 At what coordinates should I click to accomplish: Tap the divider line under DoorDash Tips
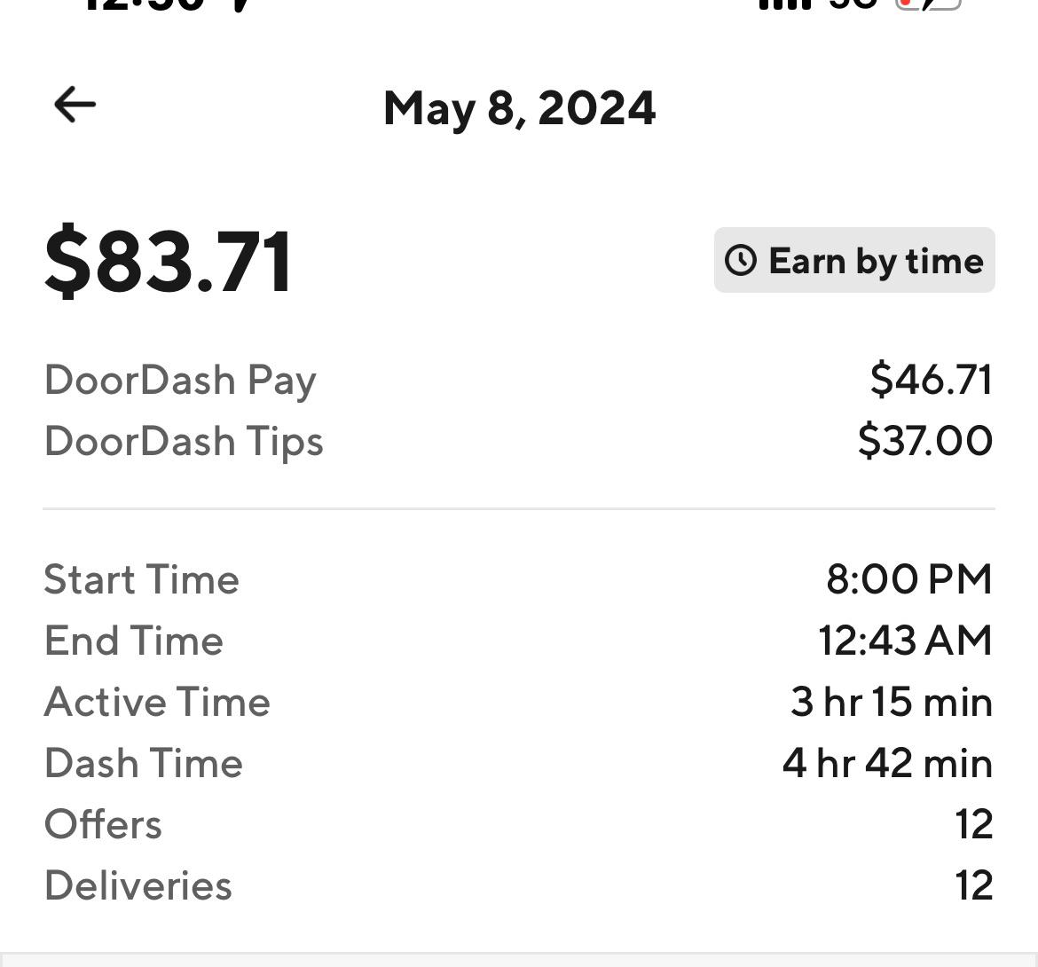[x=519, y=508]
